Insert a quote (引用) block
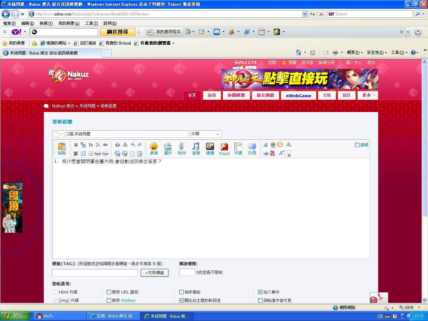The image size is (428, 321). click(x=252, y=149)
